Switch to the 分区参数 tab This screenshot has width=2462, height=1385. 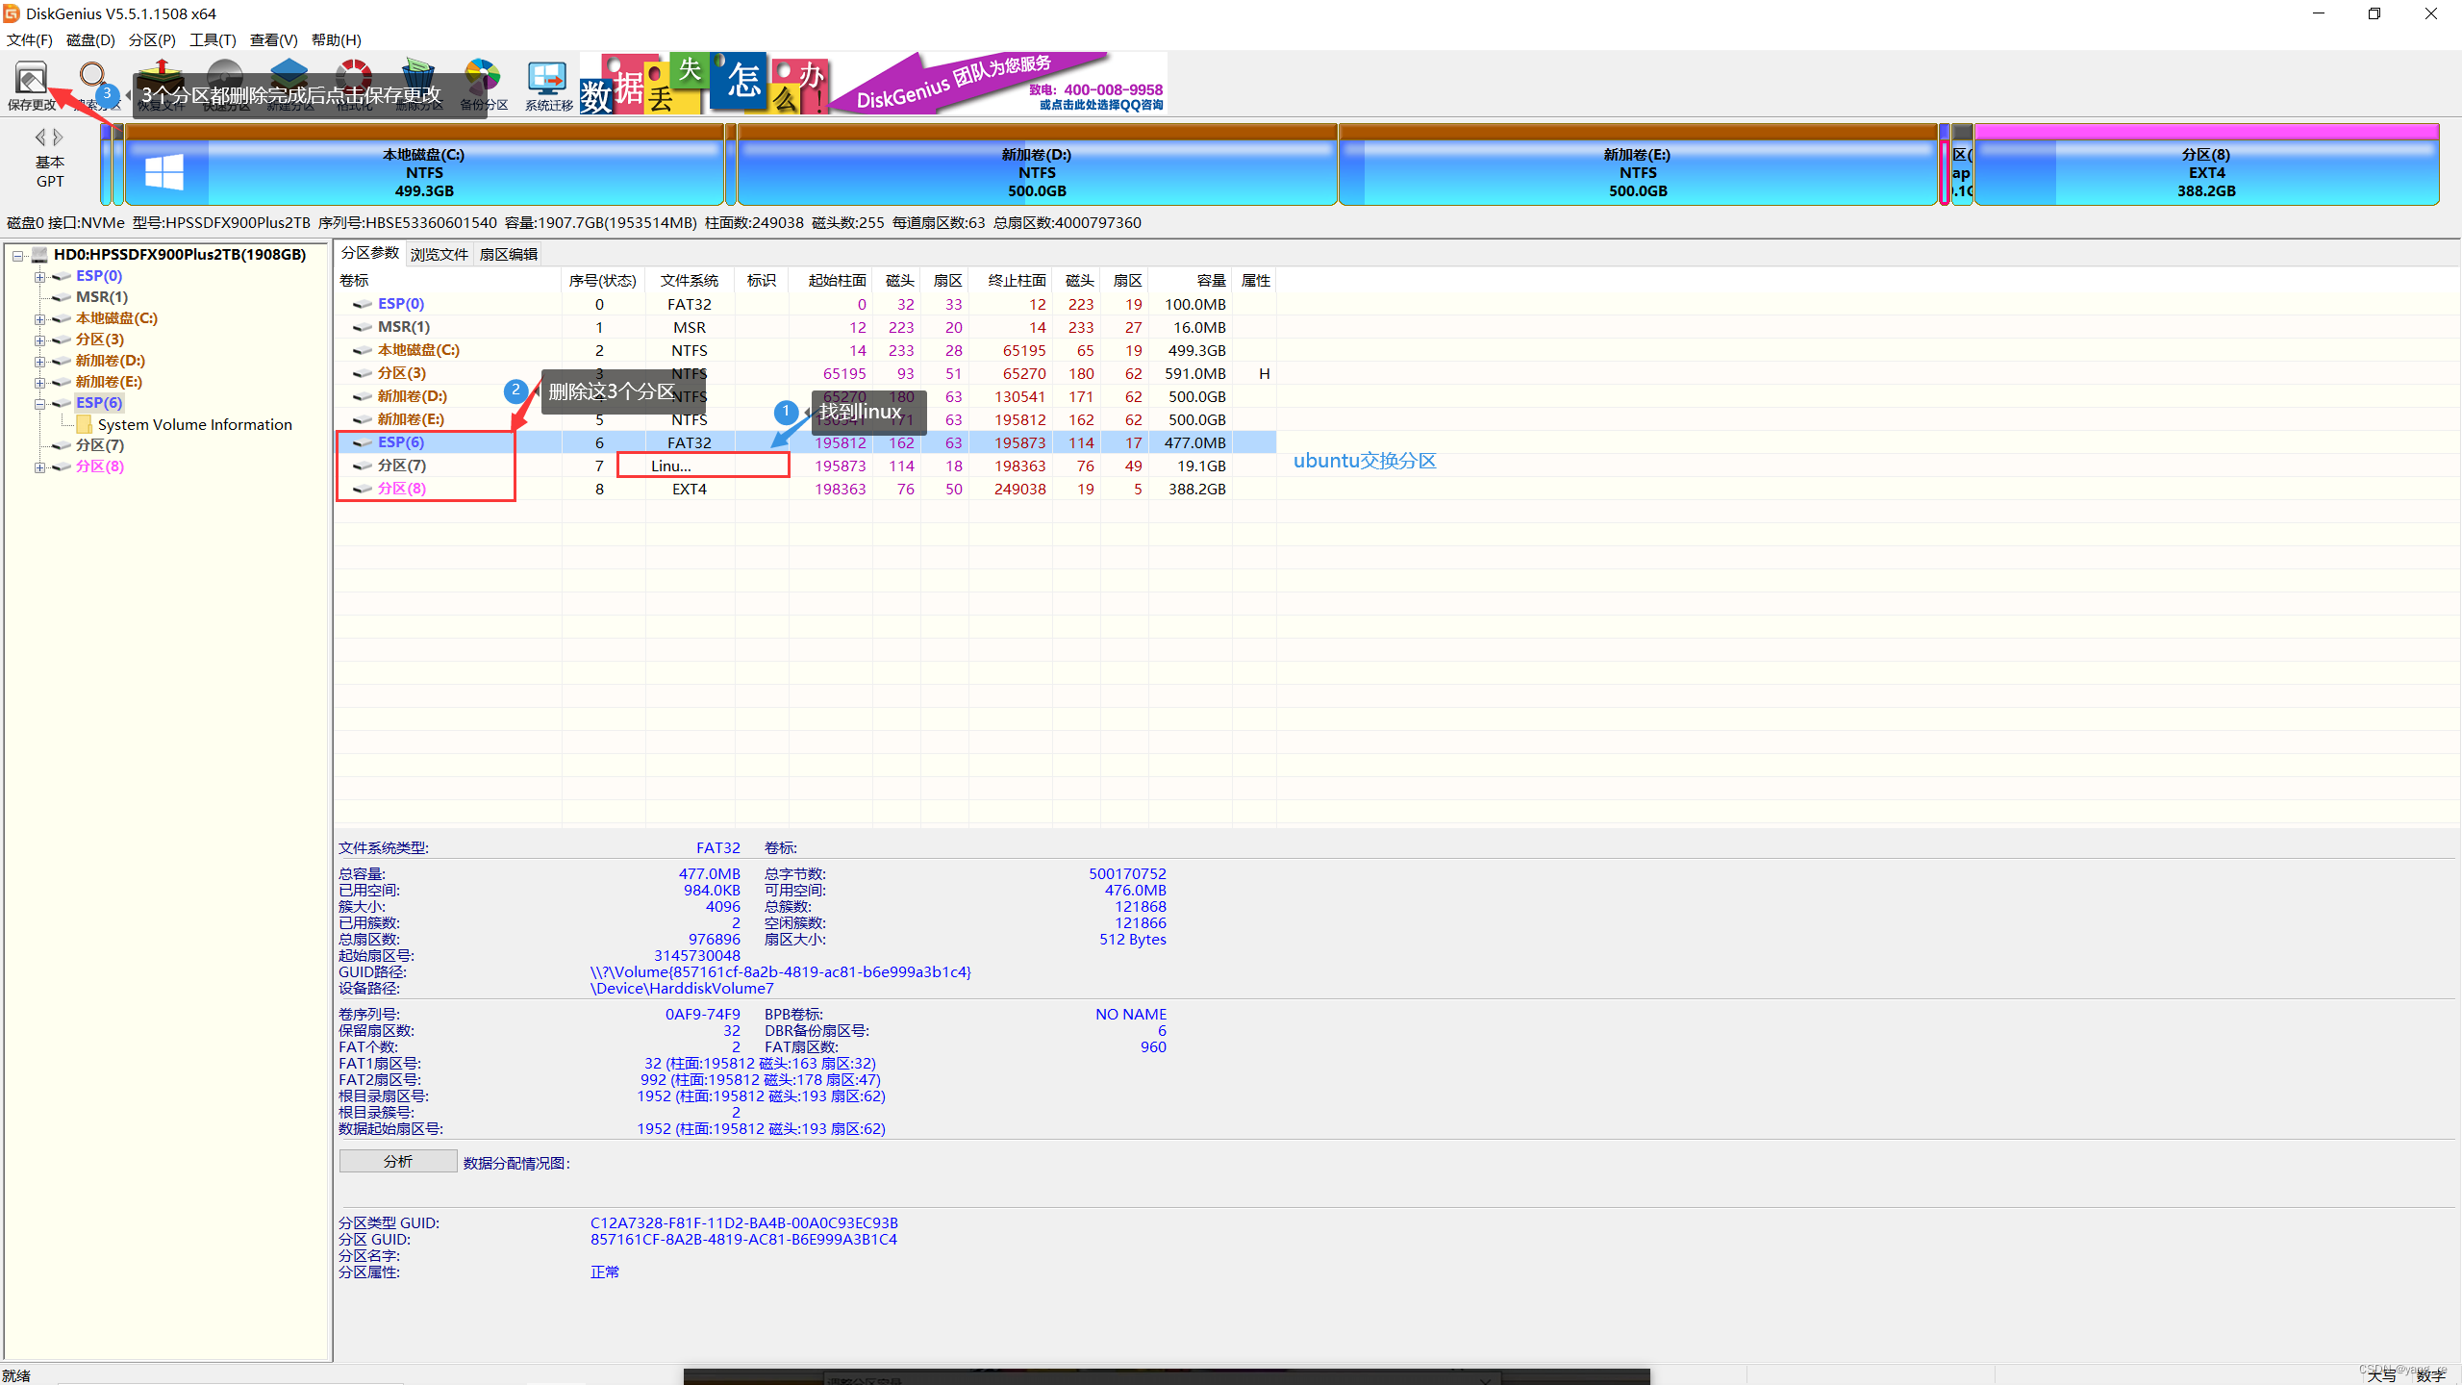coord(370,253)
